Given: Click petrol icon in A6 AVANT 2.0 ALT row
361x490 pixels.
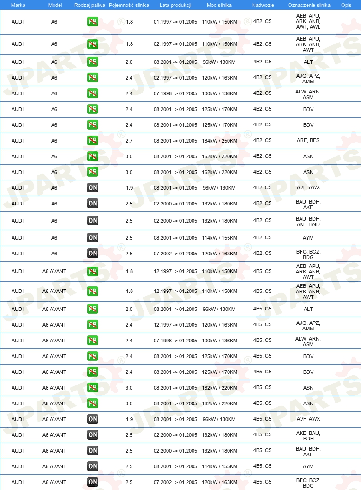Looking at the screenshot, I should pyautogui.click(x=93, y=309).
